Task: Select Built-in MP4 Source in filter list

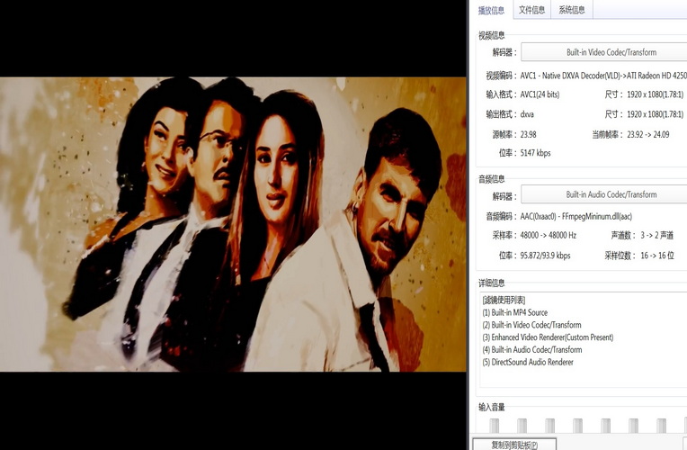Action: point(514,312)
